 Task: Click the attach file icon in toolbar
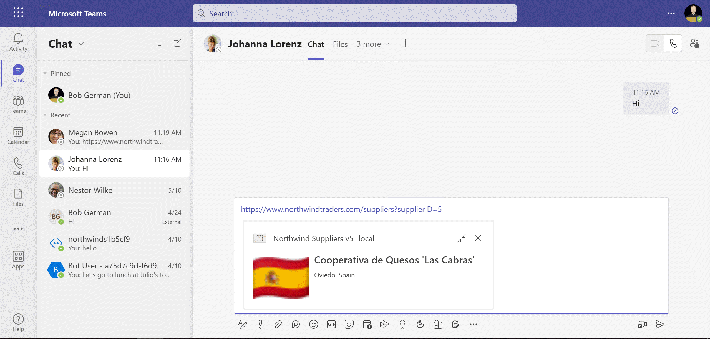[278, 325]
